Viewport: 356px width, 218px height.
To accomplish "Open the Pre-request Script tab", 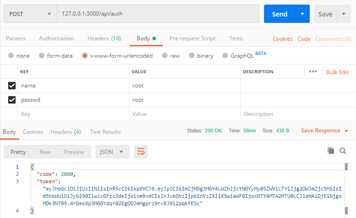I will pos(193,38).
